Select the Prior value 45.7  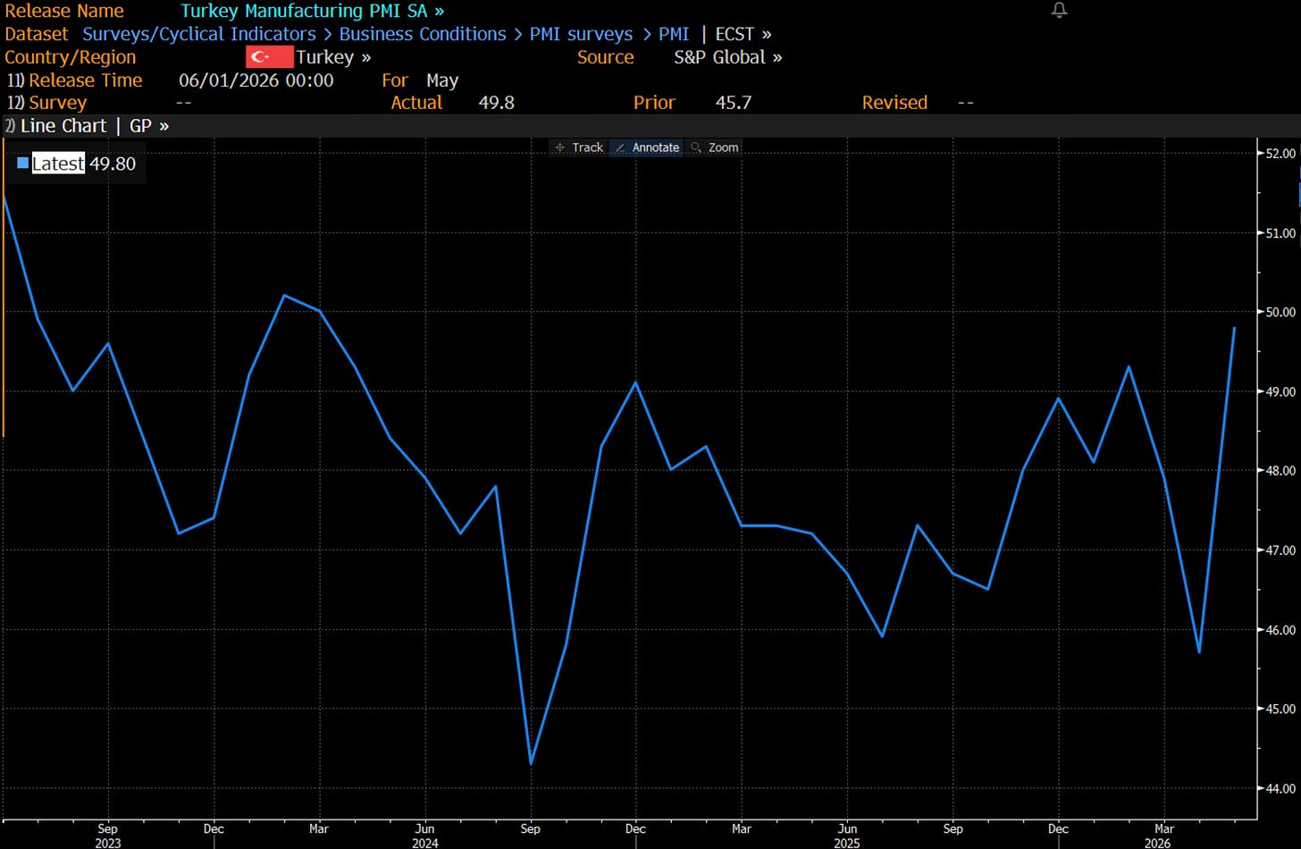pyautogui.click(x=733, y=103)
